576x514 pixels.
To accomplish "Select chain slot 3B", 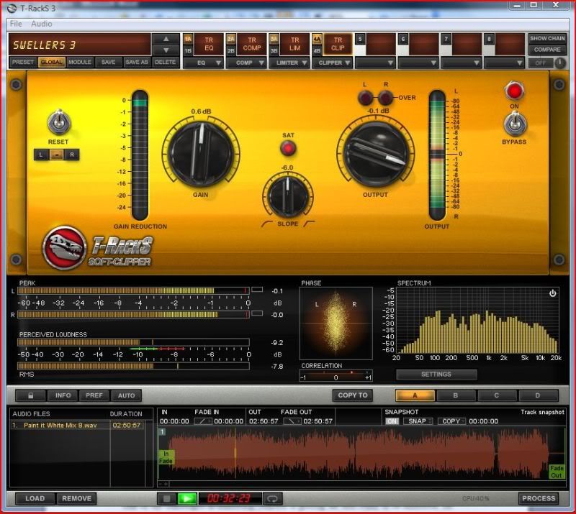I will click(274, 50).
